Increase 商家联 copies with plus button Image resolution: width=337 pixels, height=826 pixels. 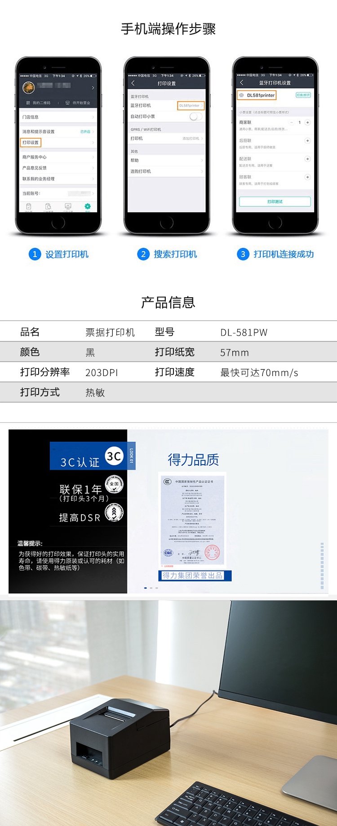(x=308, y=123)
